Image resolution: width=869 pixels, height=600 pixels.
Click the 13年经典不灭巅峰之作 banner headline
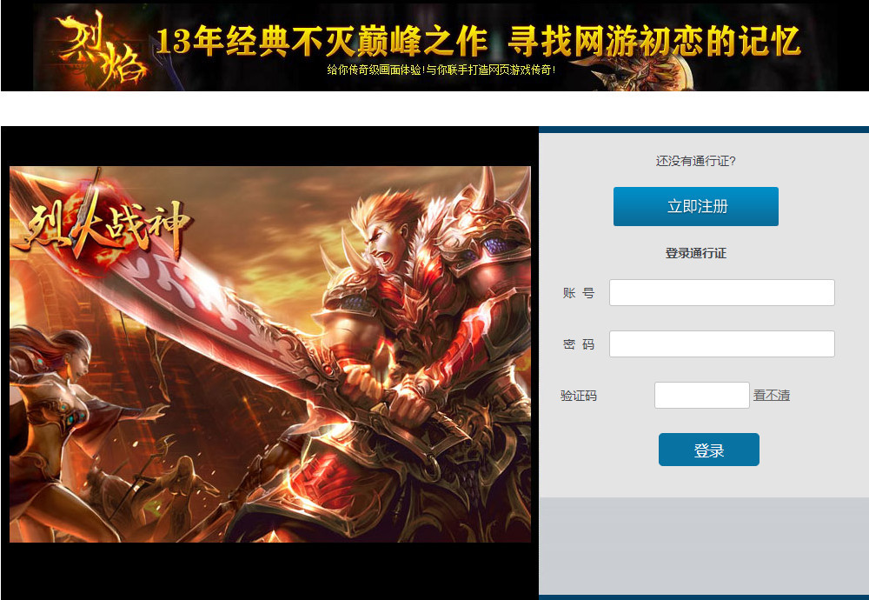click(x=322, y=42)
